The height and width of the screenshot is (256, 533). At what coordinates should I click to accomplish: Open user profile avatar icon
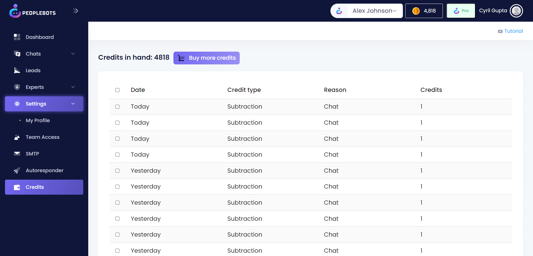point(516,11)
